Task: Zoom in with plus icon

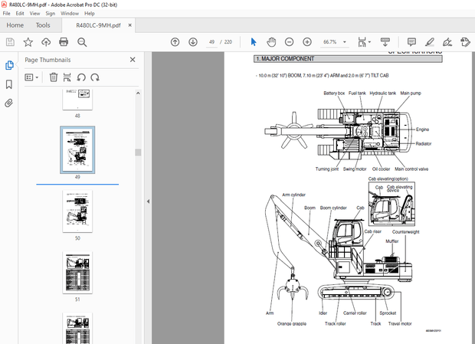Action: pos(307,42)
